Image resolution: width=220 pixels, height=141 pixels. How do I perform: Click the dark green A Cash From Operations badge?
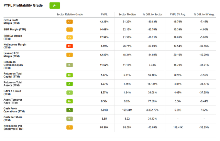70,110
